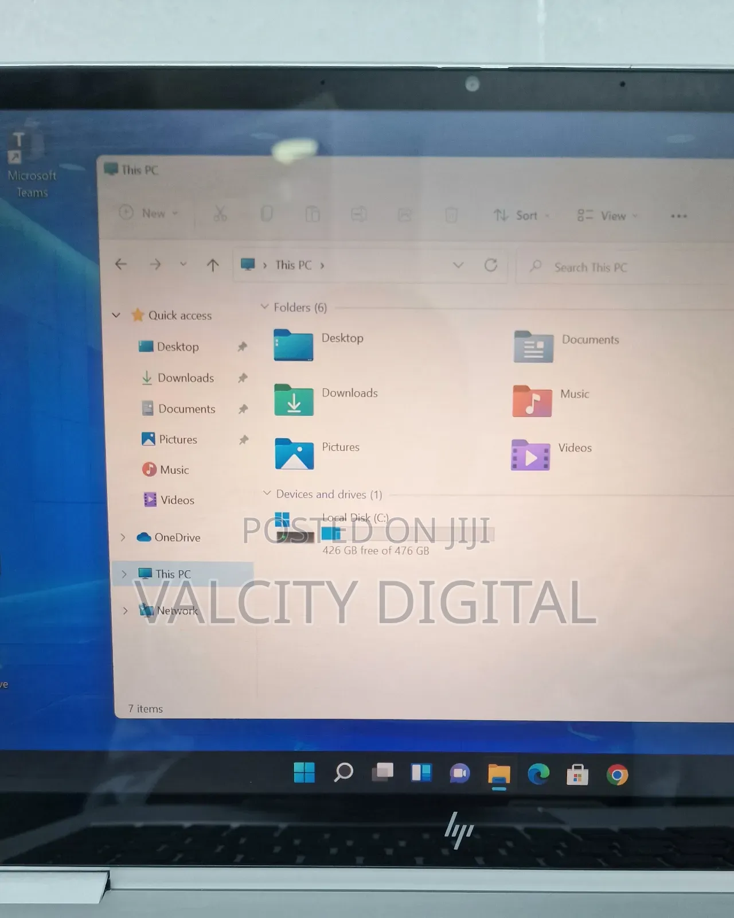The height and width of the screenshot is (918, 734).
Task: Click chevron after This PC in address bar
Action: (322, 266)
